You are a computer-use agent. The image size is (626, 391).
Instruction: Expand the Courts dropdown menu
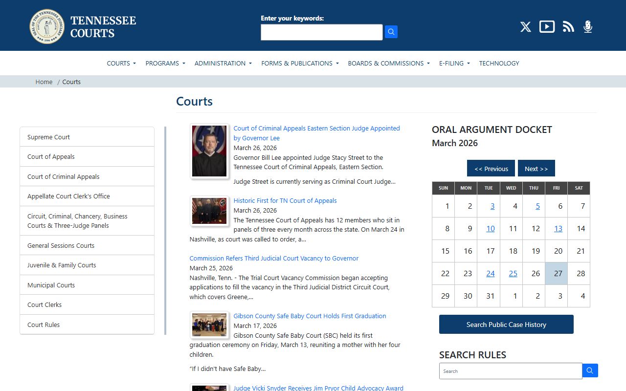121,63
